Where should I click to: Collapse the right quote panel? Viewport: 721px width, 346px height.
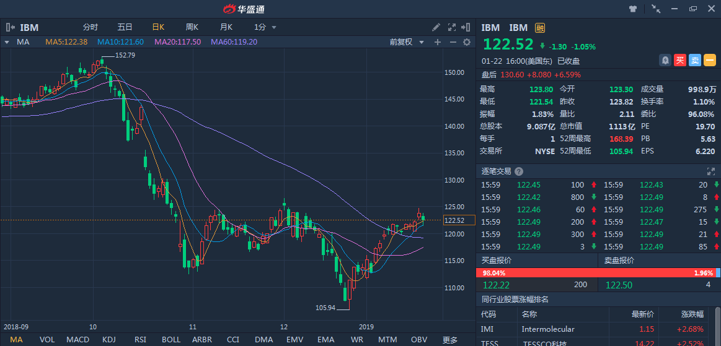coord(466,27)
